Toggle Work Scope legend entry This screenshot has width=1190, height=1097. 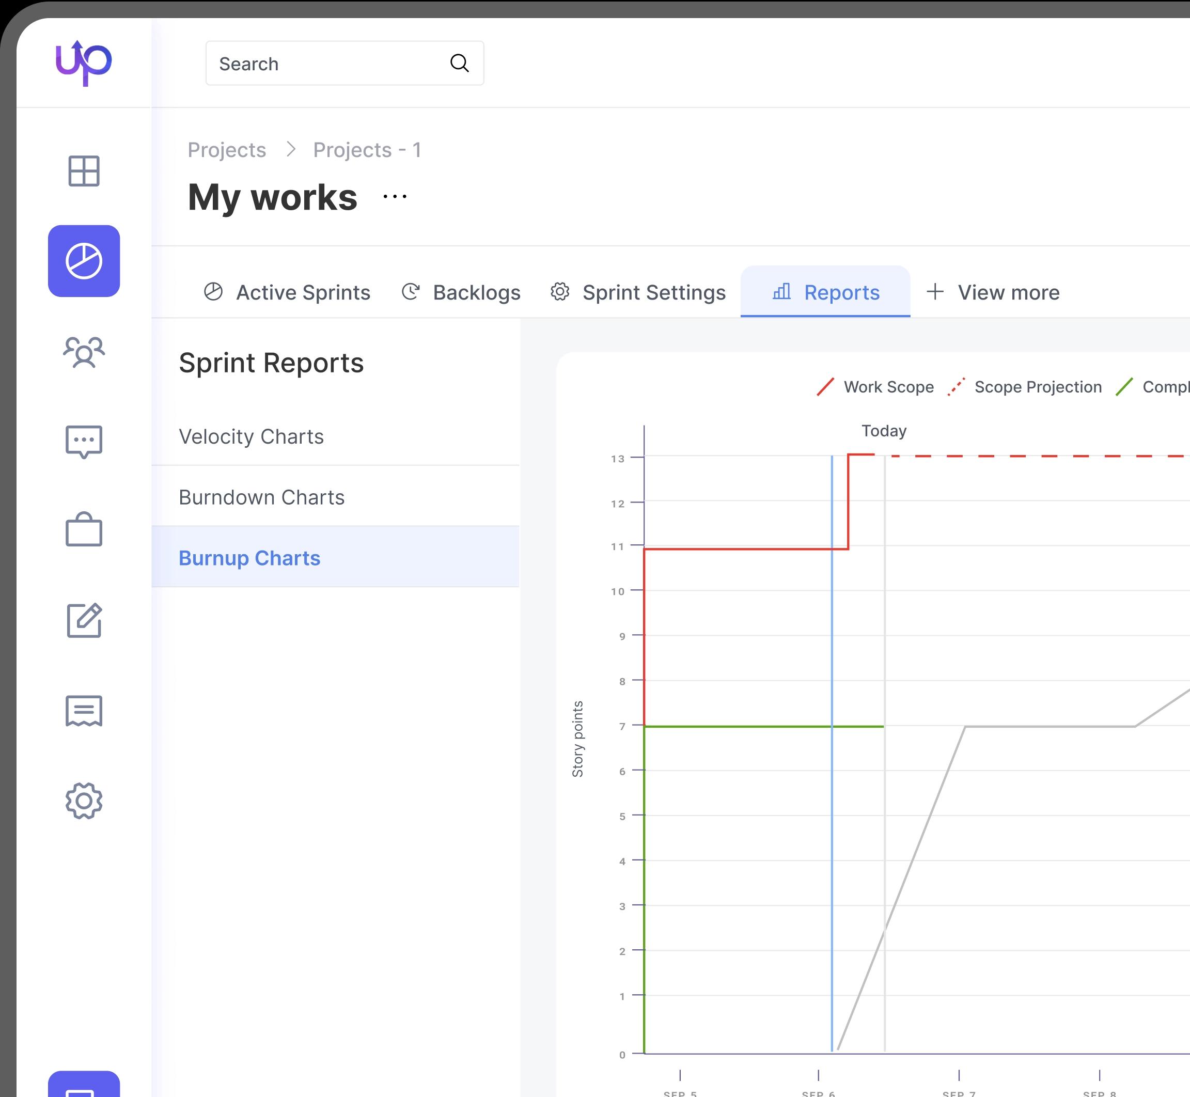(x=875, y=387)
